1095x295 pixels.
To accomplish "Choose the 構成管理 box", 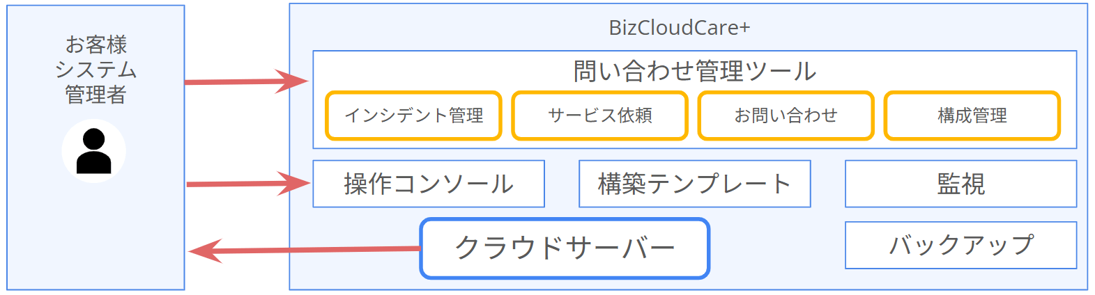I will tap(972, 115).
